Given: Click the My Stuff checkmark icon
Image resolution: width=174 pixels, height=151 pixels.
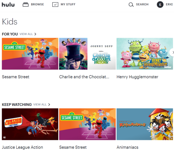Looking at the screenshot, I should (x=55, y=5).
